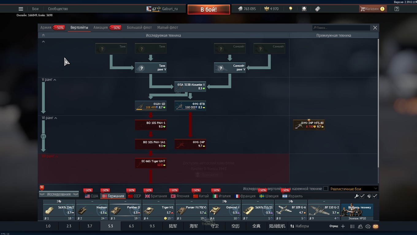
Task: Select the Япония nation
Action: [x=180, y=196]
